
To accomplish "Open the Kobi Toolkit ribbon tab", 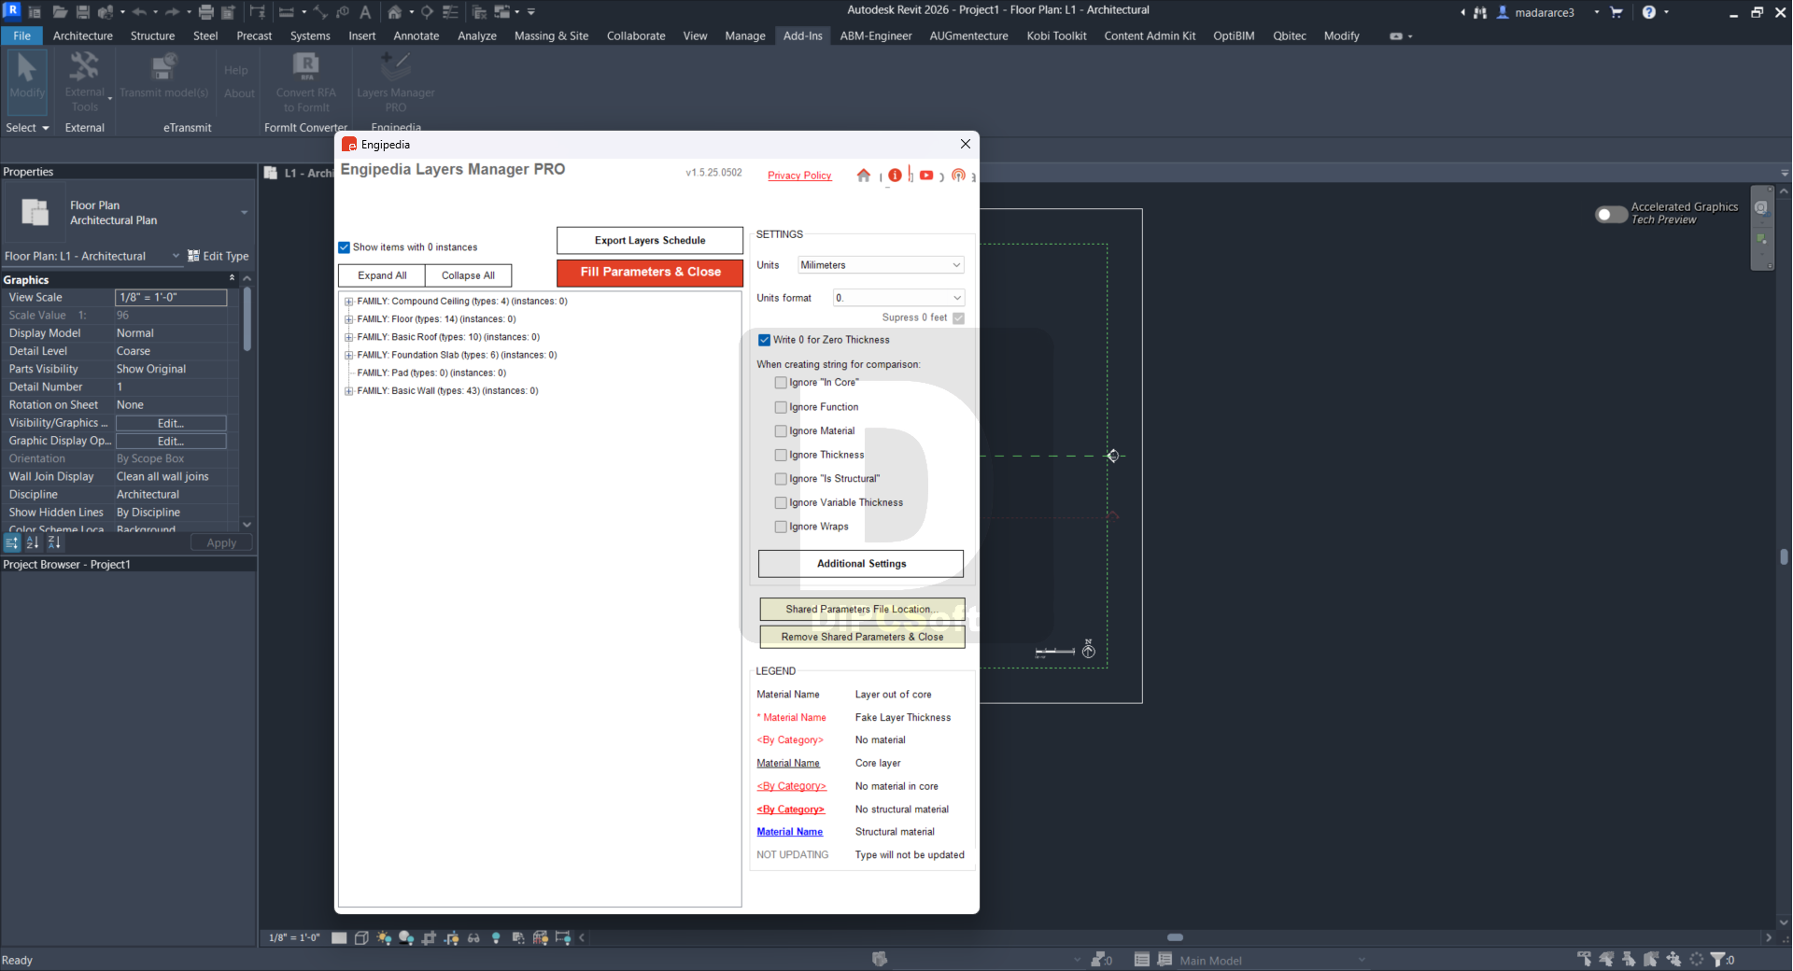I will click(1056, 35).
